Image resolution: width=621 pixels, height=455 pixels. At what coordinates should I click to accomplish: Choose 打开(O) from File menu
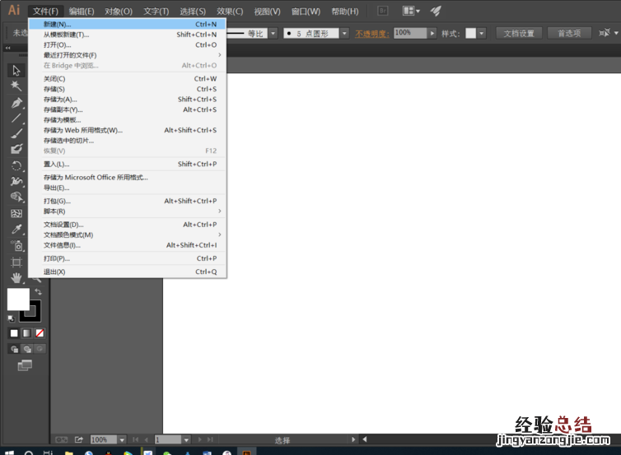click(x=128, y=44)
